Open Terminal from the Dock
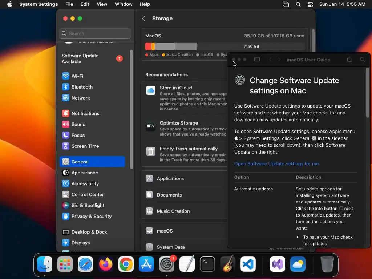 click(207, 264)
